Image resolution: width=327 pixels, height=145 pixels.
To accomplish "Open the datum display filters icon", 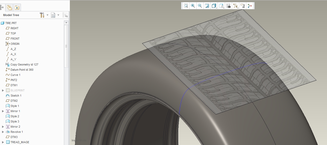I will (x=235, y=6).
